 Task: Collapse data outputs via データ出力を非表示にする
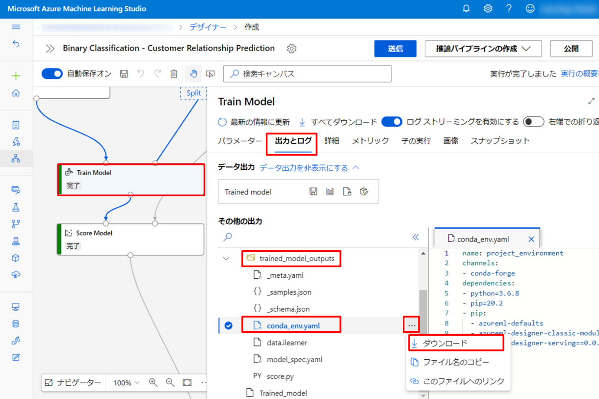(x=310, y=168)
